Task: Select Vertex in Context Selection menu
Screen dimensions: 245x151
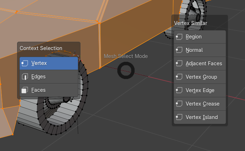Action: pos(49,63)
